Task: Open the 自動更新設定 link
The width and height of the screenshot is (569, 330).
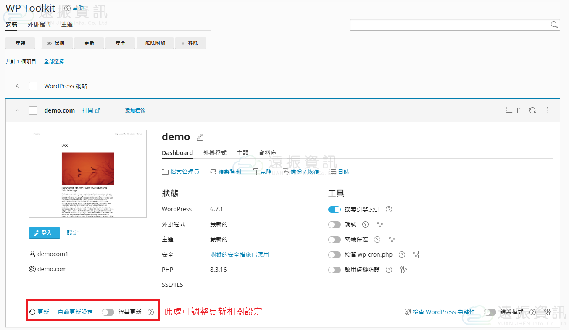Action: click(x=75, y=312)
